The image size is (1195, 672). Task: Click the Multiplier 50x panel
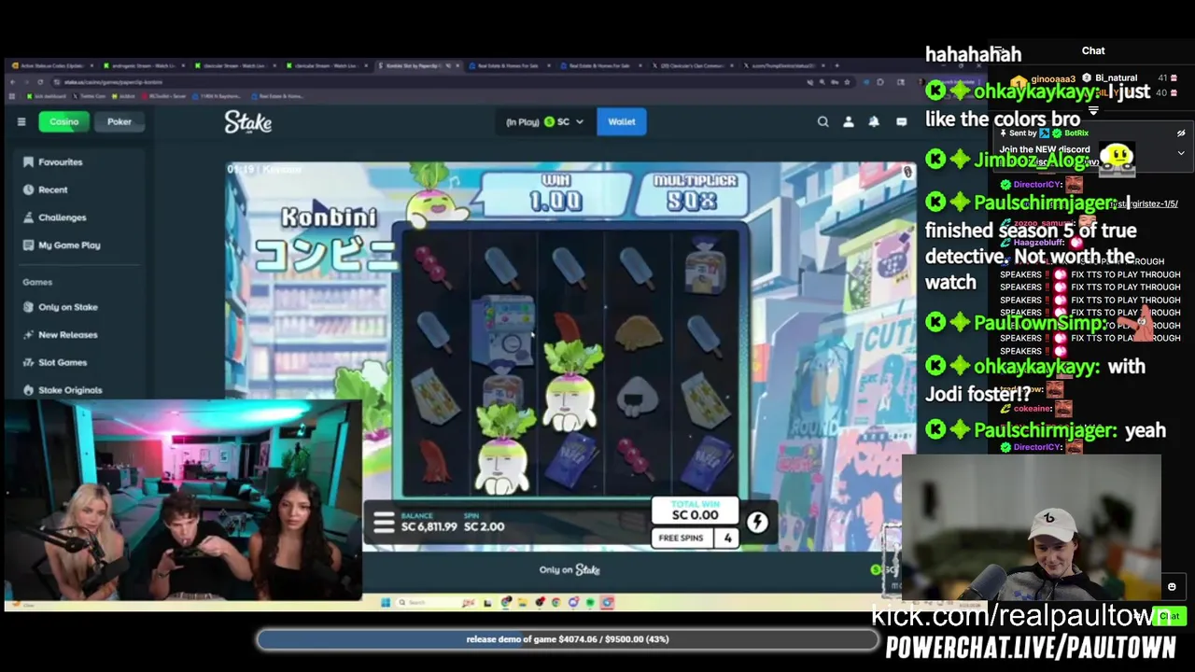tap(692, 194)
